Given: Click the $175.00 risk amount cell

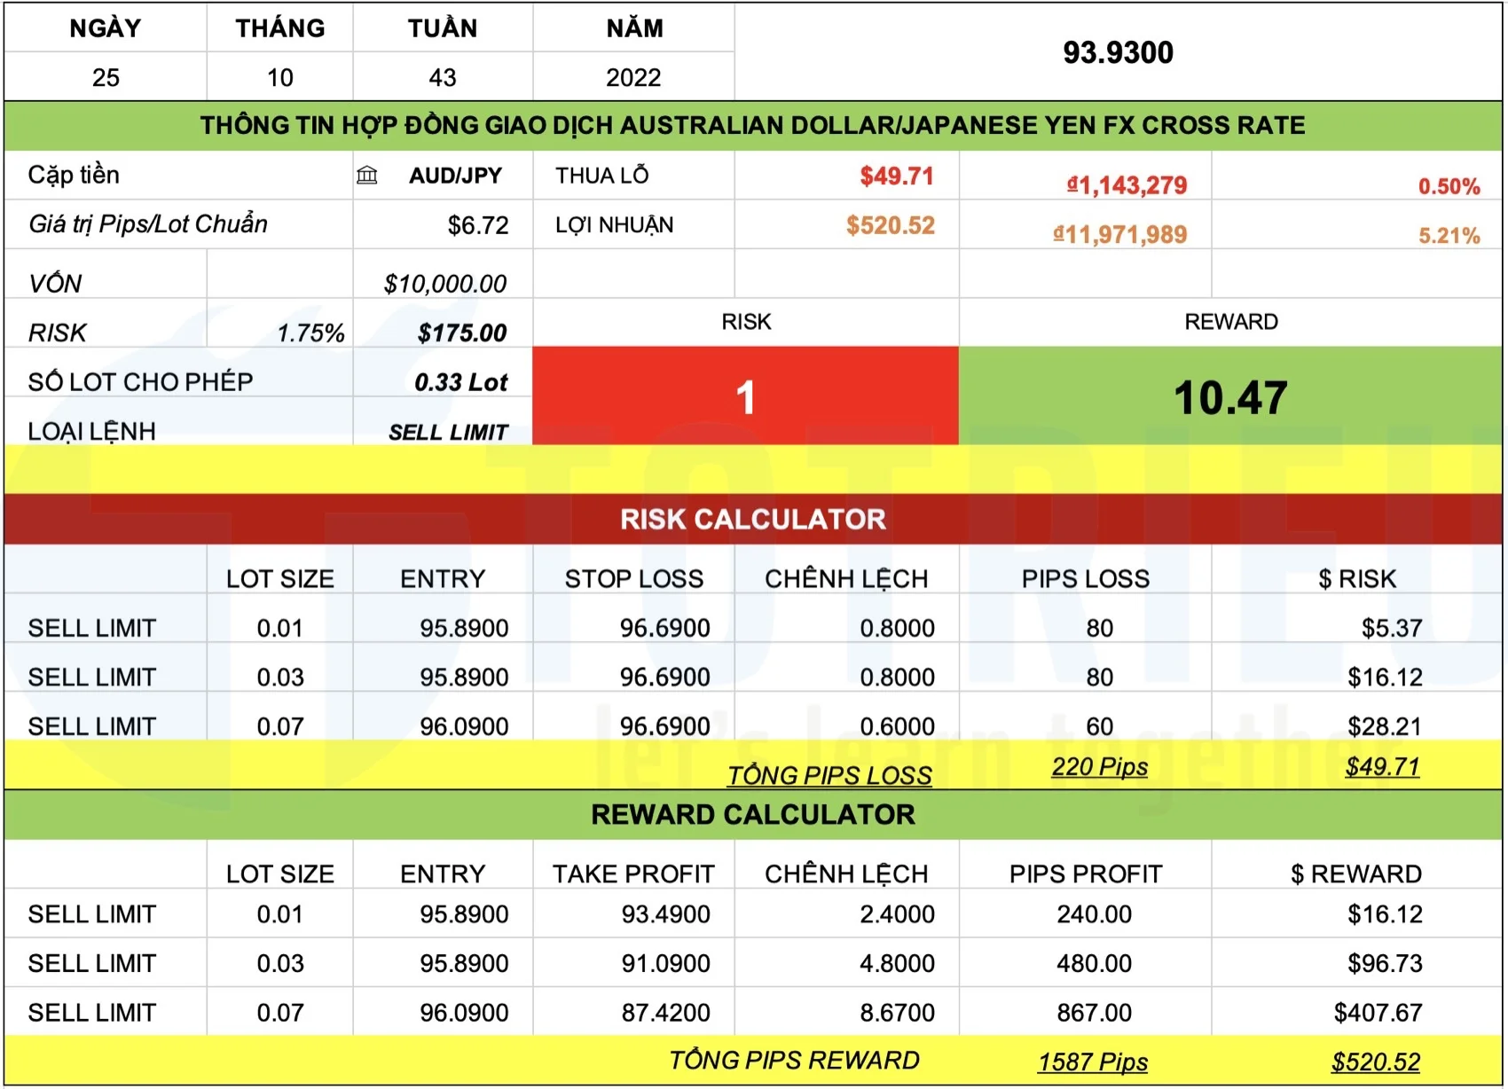Looking at the screenshot, I should pos(461,333).
